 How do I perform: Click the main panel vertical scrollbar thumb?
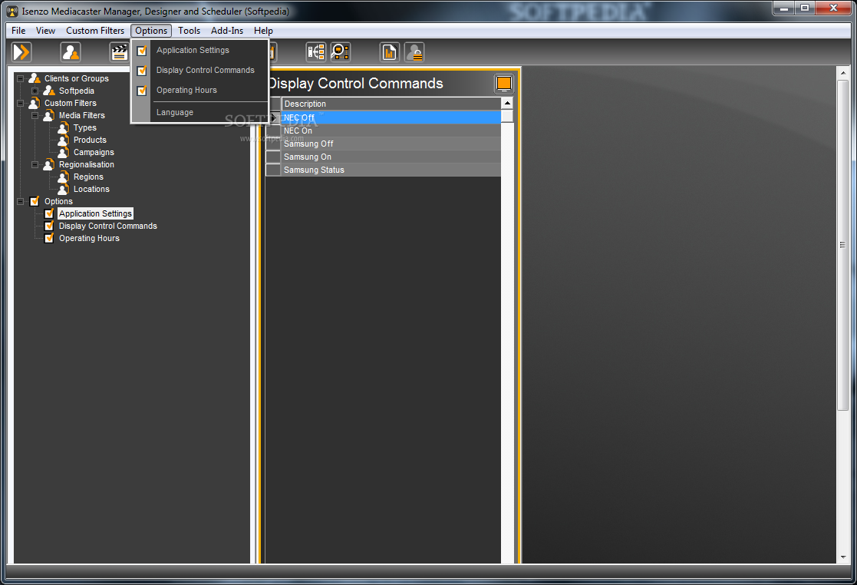(842, 245)
